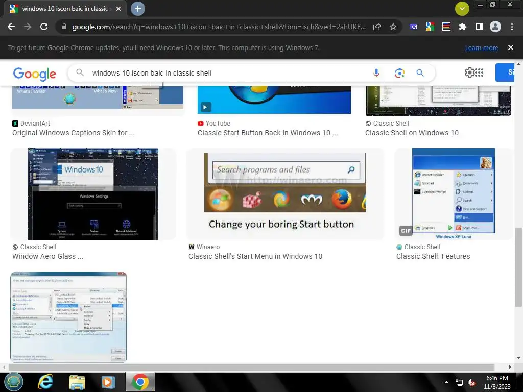The width and height of the screenshot is (523, 392).
Task: Open File Explorer from taskbar
Action: pos(77,382)
